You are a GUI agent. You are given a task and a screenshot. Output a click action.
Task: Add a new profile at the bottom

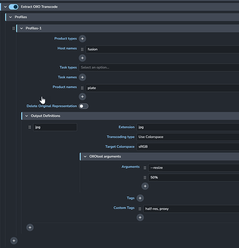(x=14, y=241)
